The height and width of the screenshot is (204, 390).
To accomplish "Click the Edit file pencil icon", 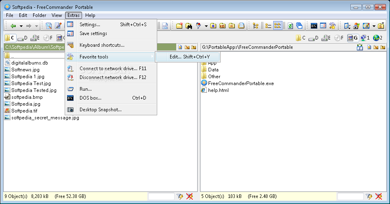I will tap(58, 26).
